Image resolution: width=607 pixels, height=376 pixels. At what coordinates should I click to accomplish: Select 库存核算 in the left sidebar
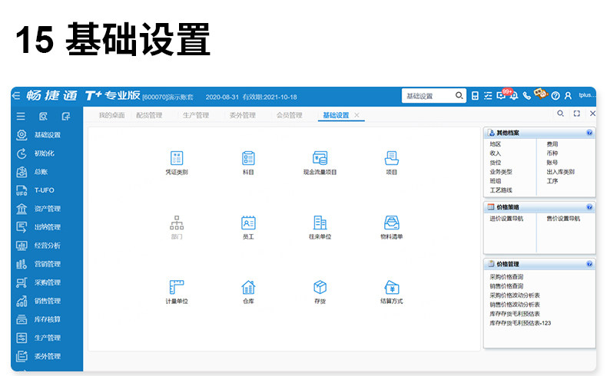pos(47,319)
